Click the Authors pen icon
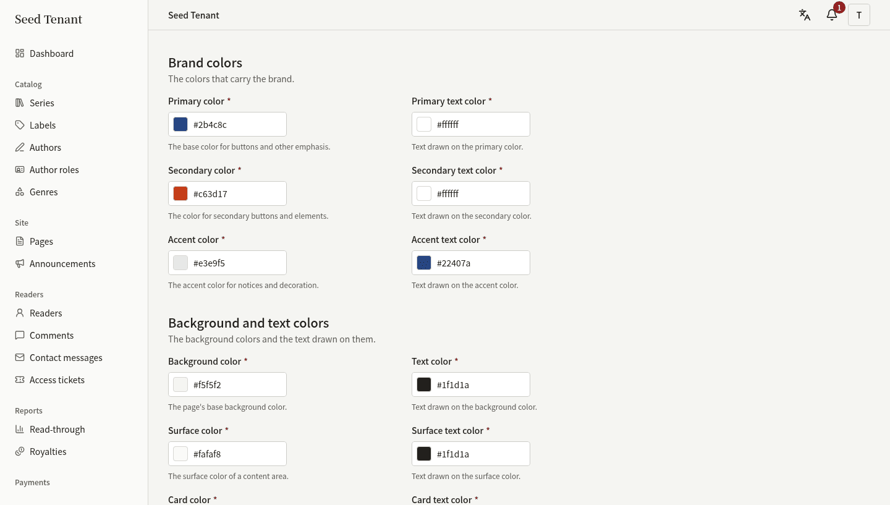 click(20, 148)
